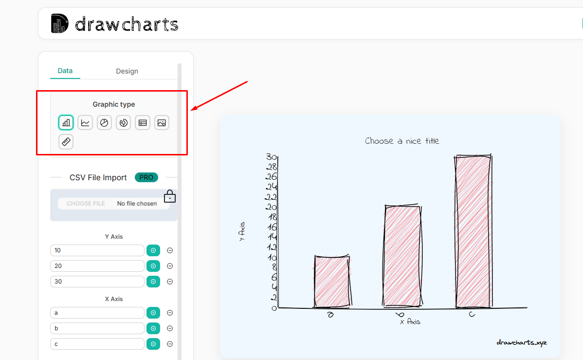Viewport: 583px width, 360px height.
Task: Click green add button beside Y value 30
Action: [153, 282]
